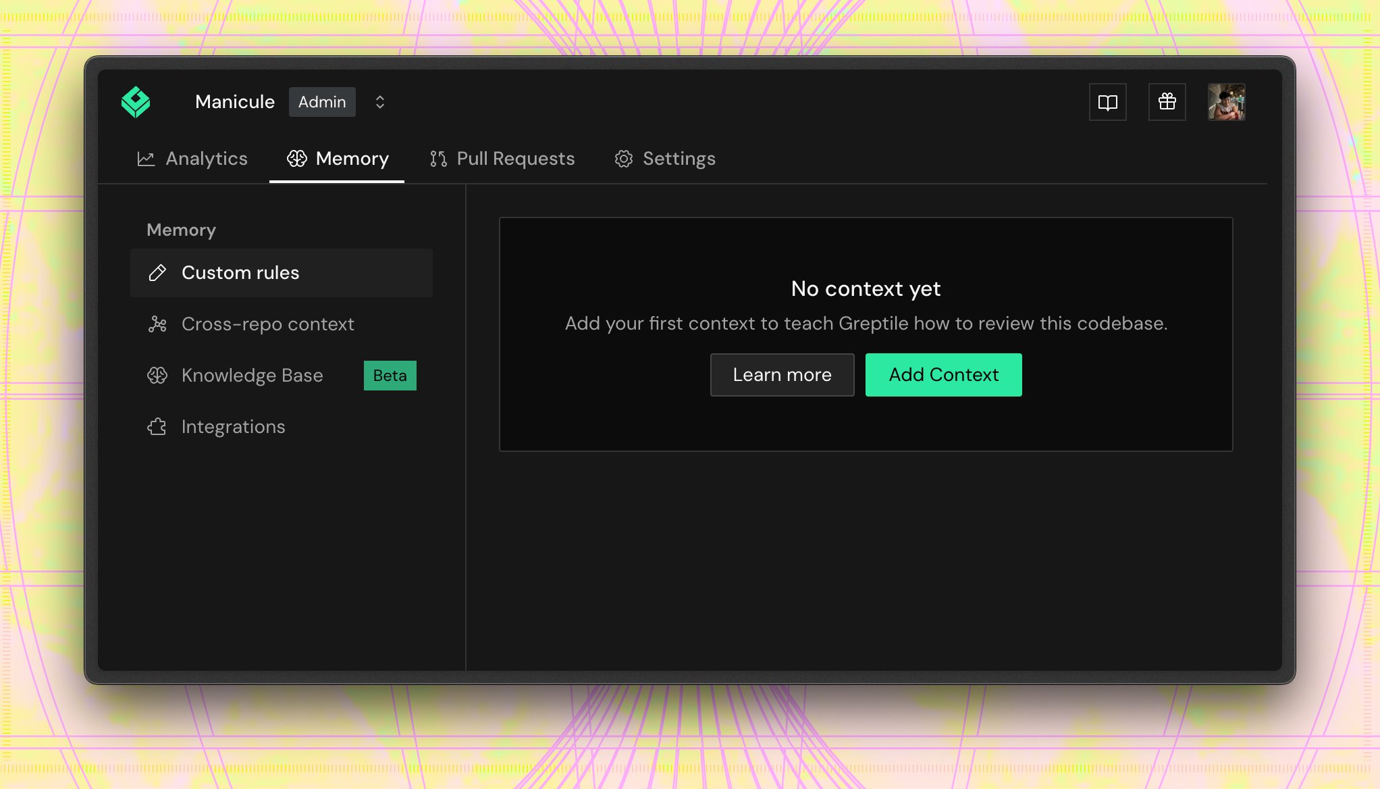Open the gift rewards icon

pyautogui.click(x=1167, y=102)
